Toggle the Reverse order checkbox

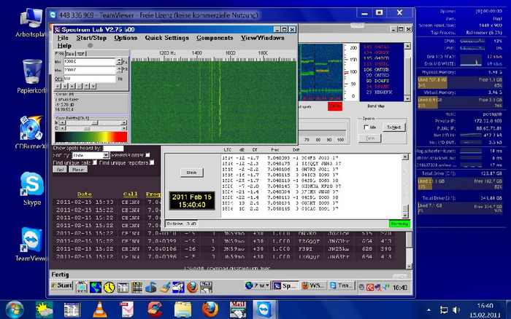[148, 155]
